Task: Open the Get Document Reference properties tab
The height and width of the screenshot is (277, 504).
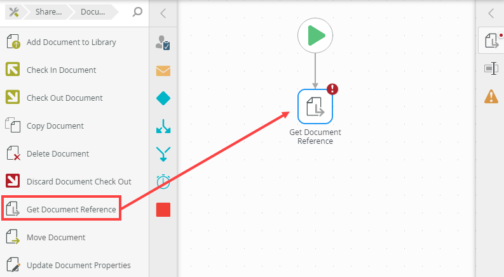Action: (491, 41)
